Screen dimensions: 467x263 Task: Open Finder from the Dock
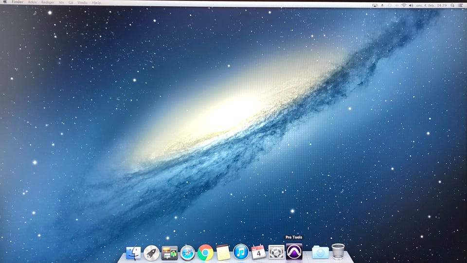(x=133, y=253)
